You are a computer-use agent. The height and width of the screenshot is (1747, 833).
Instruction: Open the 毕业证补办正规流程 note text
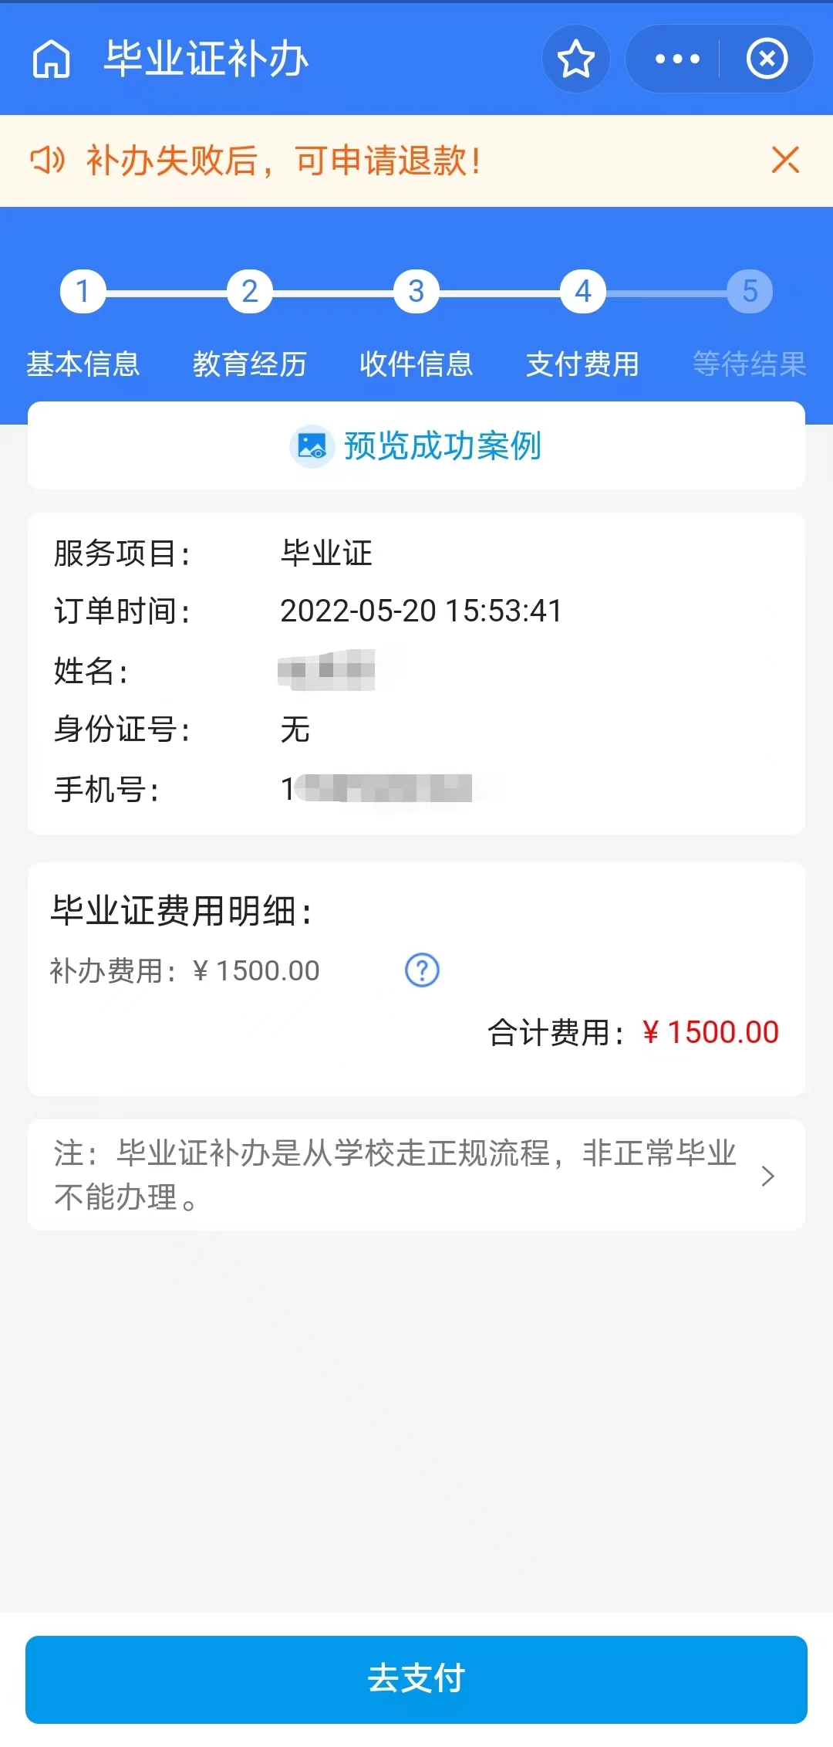click(x=395, y=1175)
